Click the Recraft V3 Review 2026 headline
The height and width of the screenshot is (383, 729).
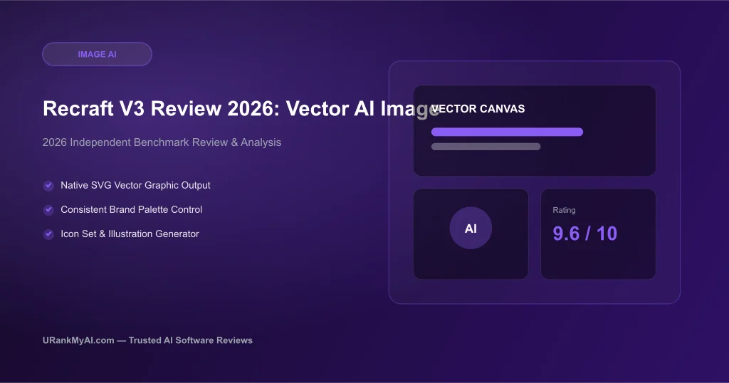point(241,109)
